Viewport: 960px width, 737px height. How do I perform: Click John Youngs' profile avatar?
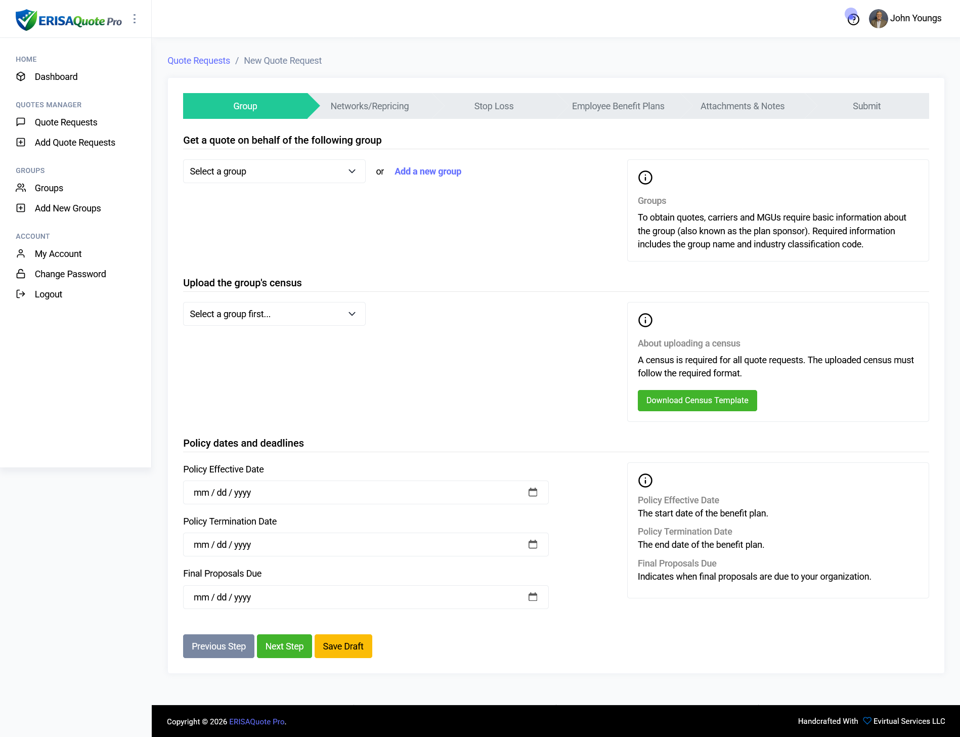point(878,19)
